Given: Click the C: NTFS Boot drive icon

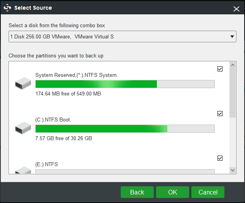Looking at the screenshot, I should coord(23,128).
